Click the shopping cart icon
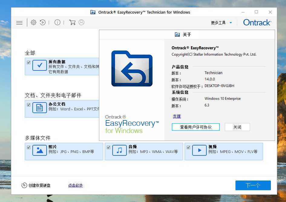 point(72,22)
